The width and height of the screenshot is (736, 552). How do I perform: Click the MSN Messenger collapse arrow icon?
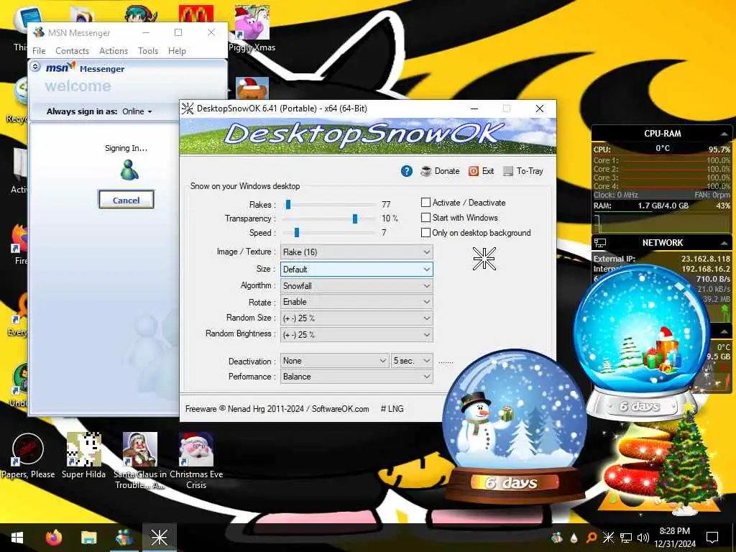coord(35,67)
